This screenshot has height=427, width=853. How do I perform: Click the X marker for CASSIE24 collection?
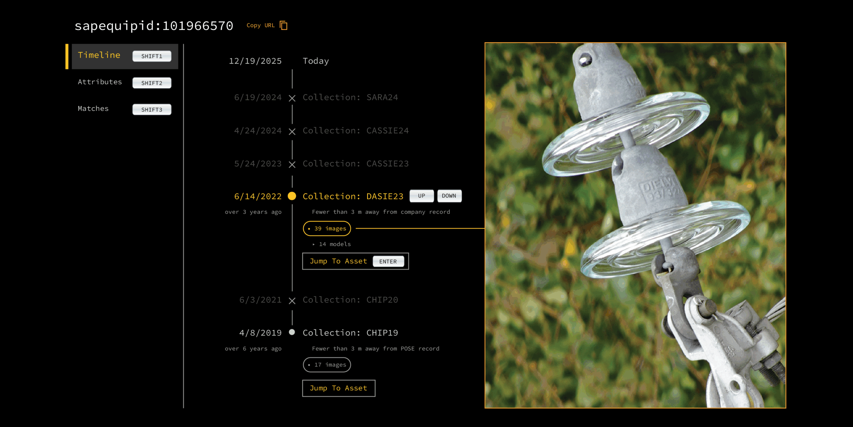coord(292,131)
